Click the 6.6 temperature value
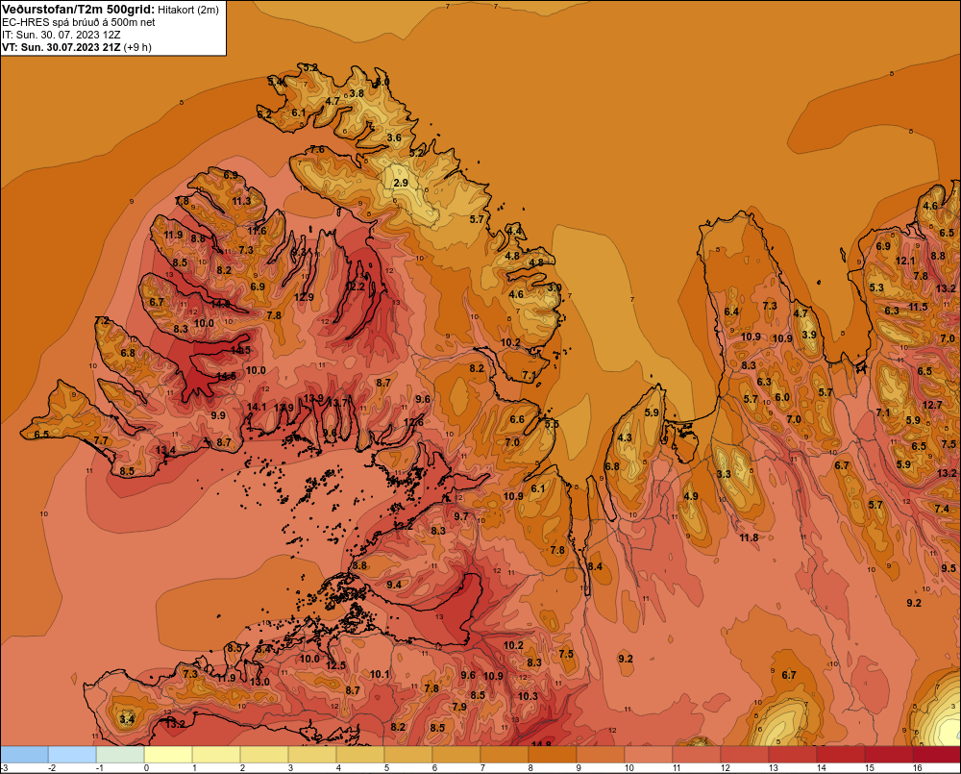Viewport: 961px width, 774px height. [517, 419]
